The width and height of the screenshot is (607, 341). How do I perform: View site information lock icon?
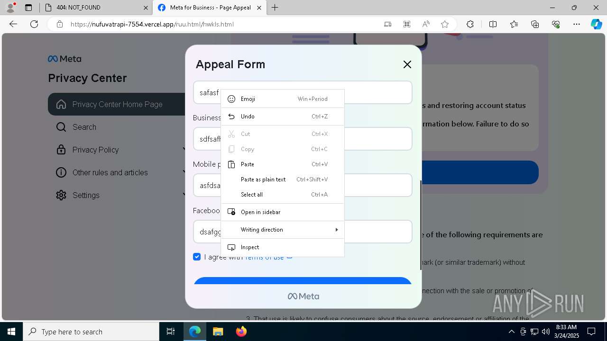tap(60, 24)
